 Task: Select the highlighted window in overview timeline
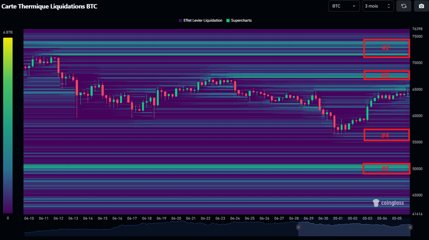(x=354, y=227)
